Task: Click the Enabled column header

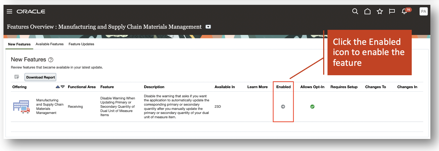Action: (283, 87)
